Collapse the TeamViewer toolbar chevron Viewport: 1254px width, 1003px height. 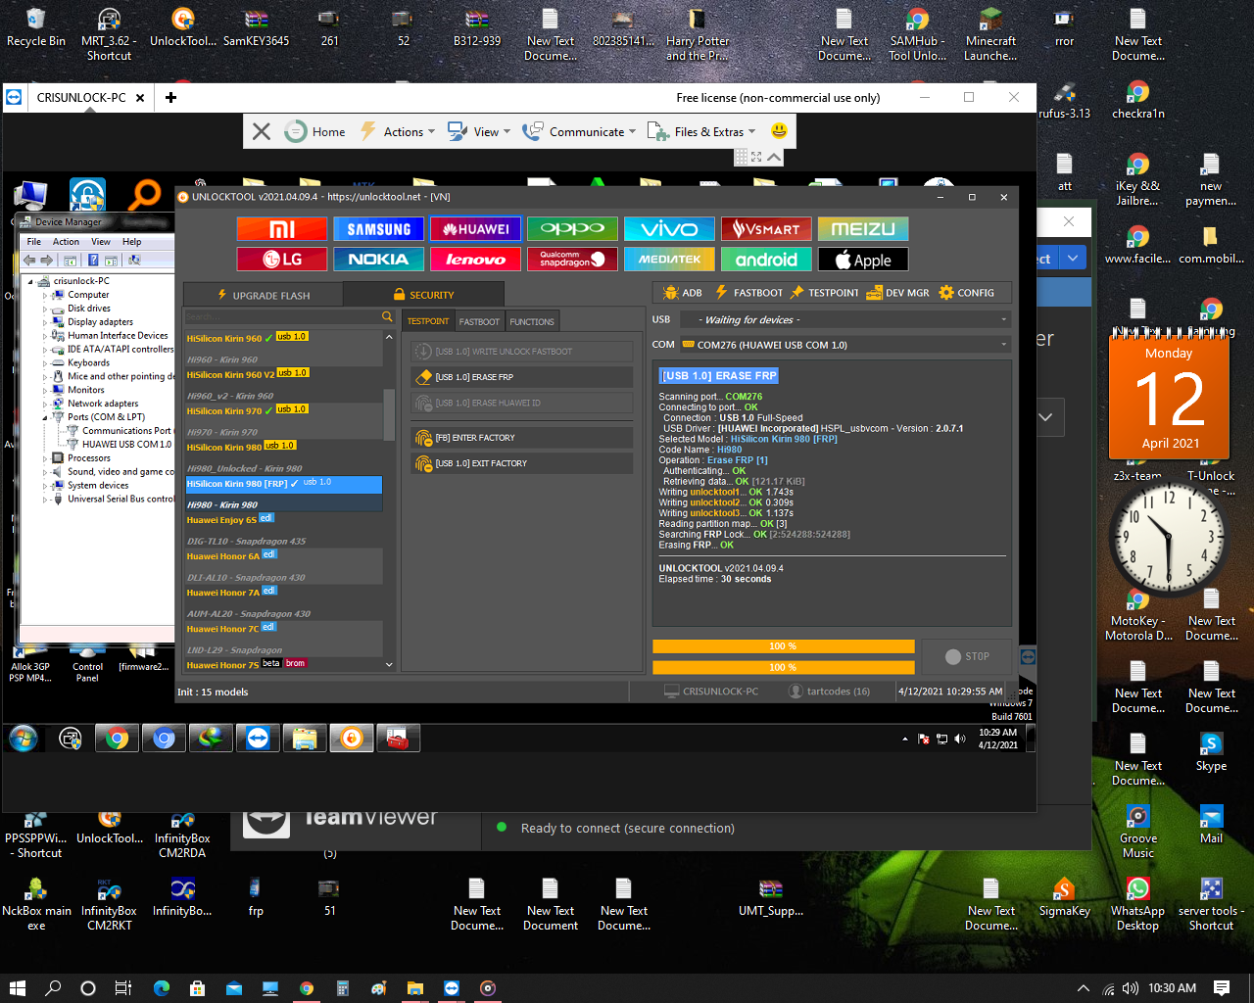click(775, 157)
